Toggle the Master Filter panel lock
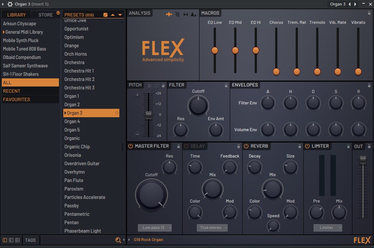 click(x=179, y=146)
